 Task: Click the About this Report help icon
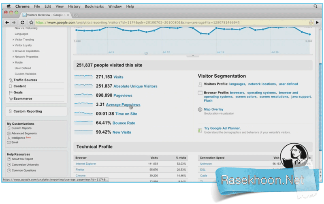9,159
